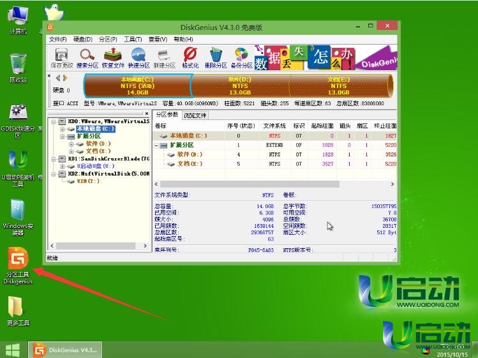478x358 pixels.
Task: Start Quick Partition (快速分区) tool
Action: [138, 58]
